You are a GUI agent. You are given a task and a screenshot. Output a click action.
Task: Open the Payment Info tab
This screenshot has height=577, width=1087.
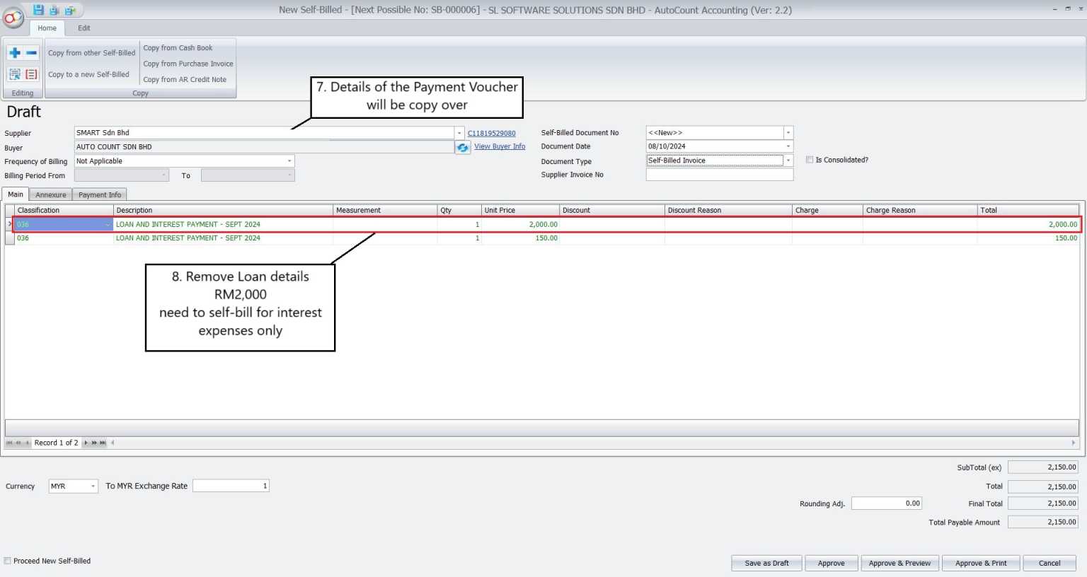point(100,194)
